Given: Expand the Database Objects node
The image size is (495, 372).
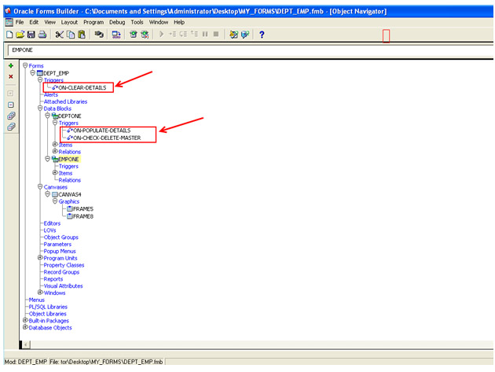Looking at the screenshot, I should tap(25, 328).
